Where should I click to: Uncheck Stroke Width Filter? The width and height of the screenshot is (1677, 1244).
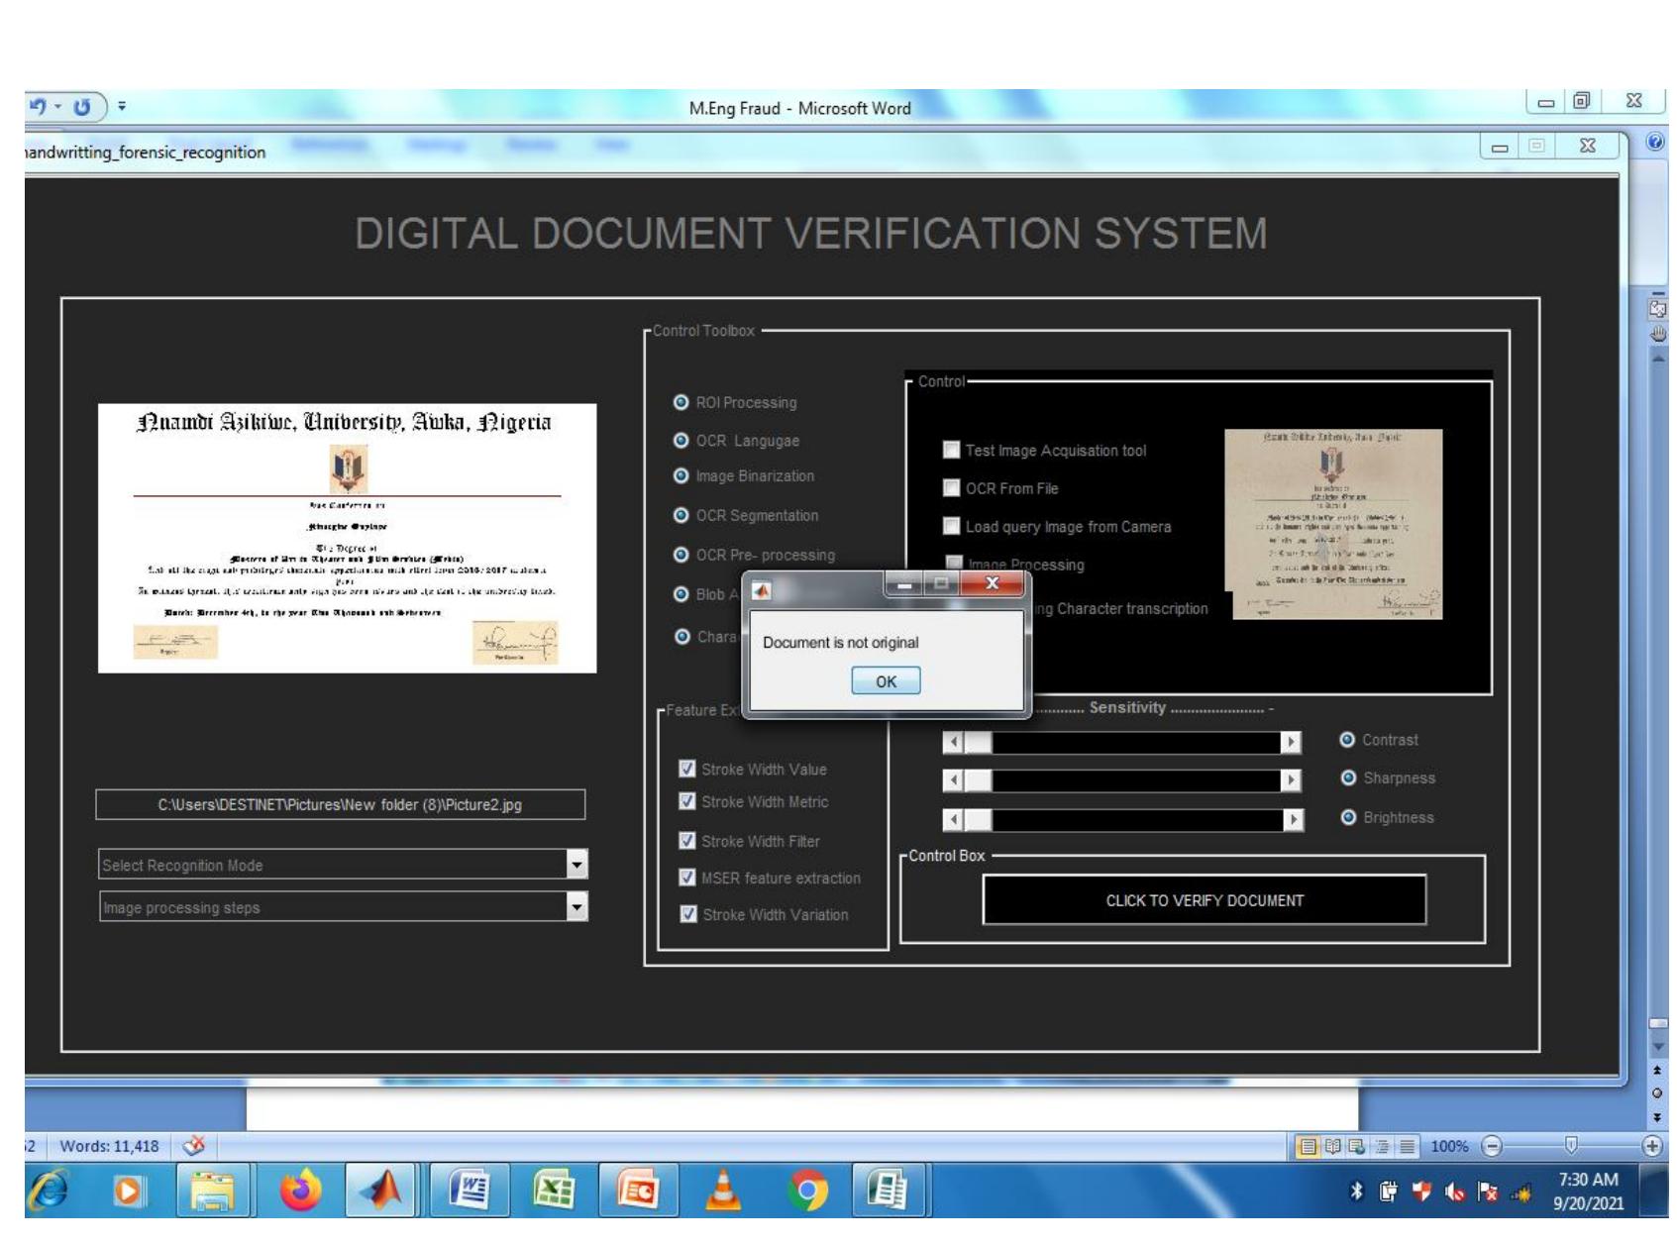pyautogui.click(x=686, y=841)
